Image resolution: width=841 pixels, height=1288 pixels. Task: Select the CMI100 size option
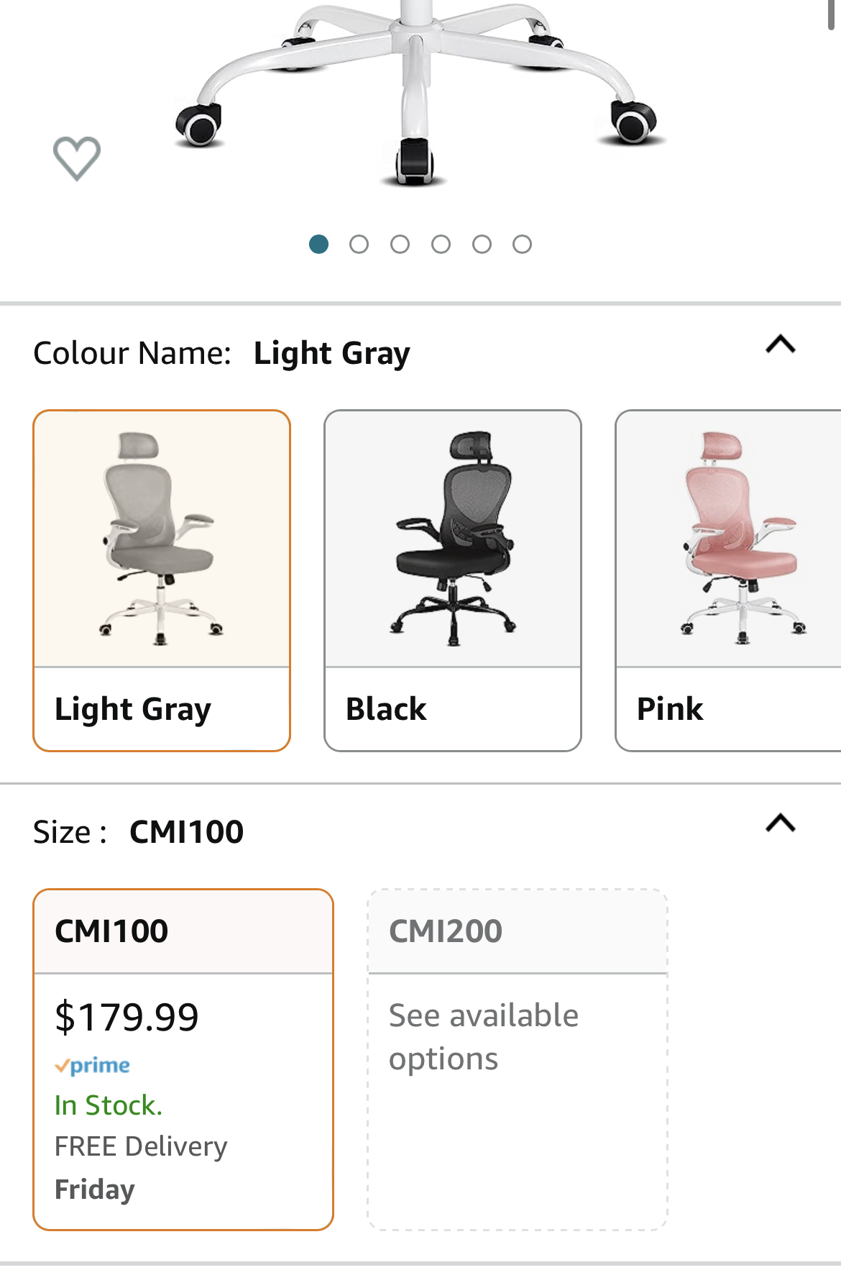pos(183,1059)
